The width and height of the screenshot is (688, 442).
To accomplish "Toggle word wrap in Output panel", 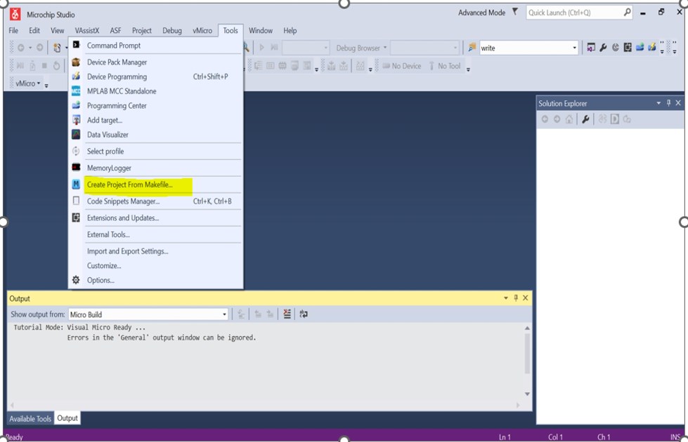I will pos(304,314).
